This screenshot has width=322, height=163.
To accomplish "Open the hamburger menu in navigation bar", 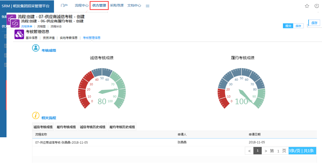I will [x=147, y=6].
